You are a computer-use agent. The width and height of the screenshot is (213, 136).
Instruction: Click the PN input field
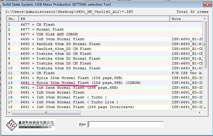point(125,124)
